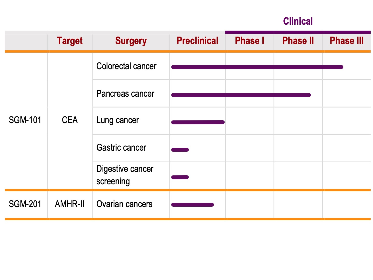The image size is (373, 280).
Task: Select the Pancreas cancer progress bar
Action: click(x=241, y=95)
